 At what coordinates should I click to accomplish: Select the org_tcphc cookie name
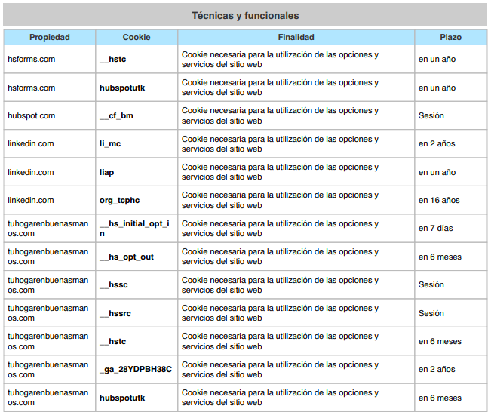point(120,201)
